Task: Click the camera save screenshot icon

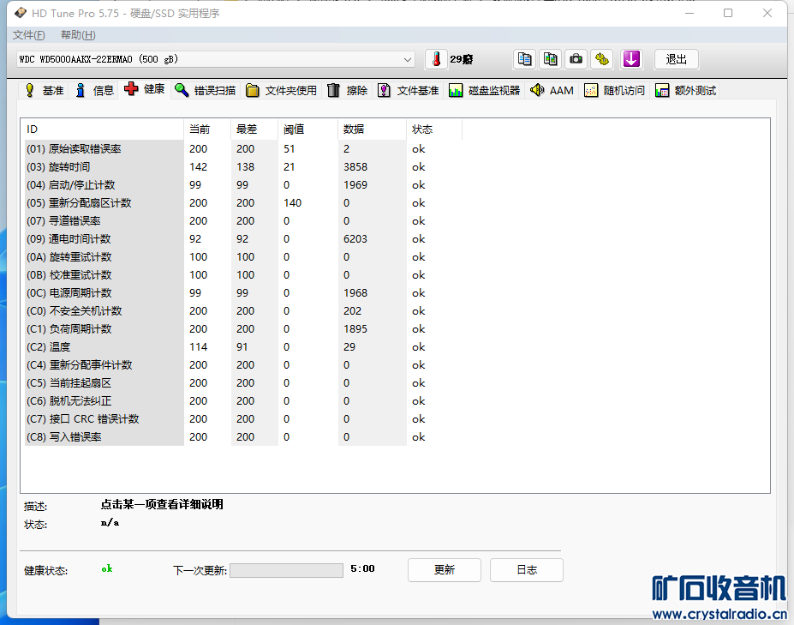Action: tap(576, 59)
